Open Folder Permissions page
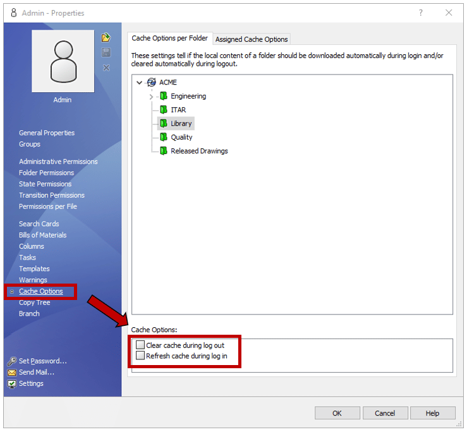This screenshot has height=432, width=467. [x=47, y=172]
